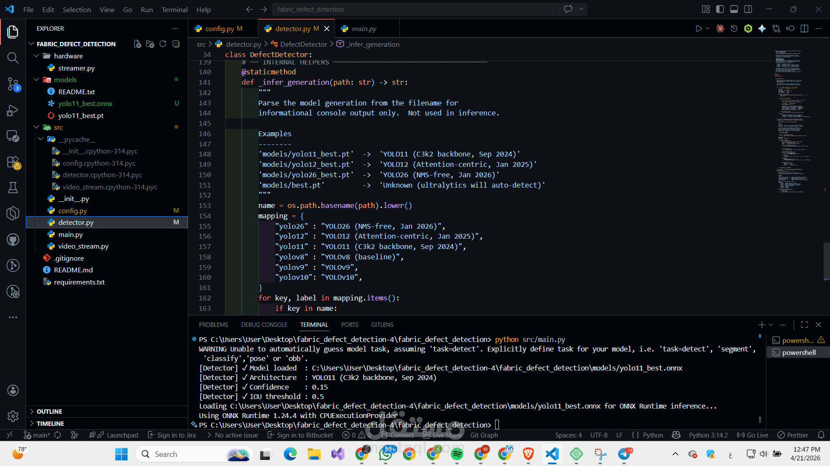Open Source Control view with 3 changes

click(13, 84)
